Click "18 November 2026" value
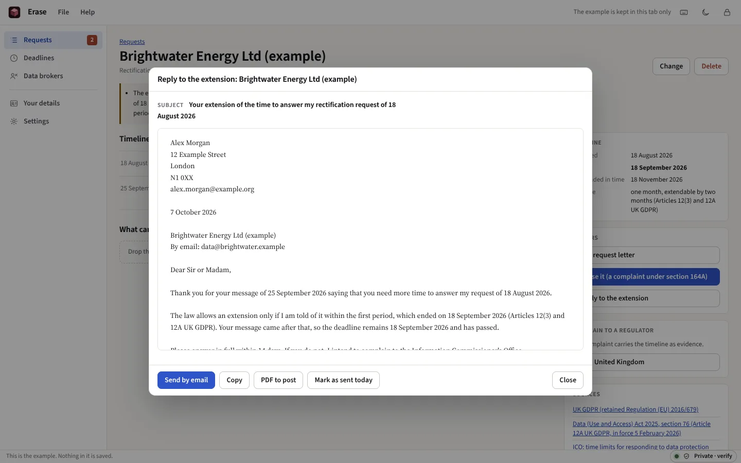This screenshot has height=463, width=741. coord(657,180)
